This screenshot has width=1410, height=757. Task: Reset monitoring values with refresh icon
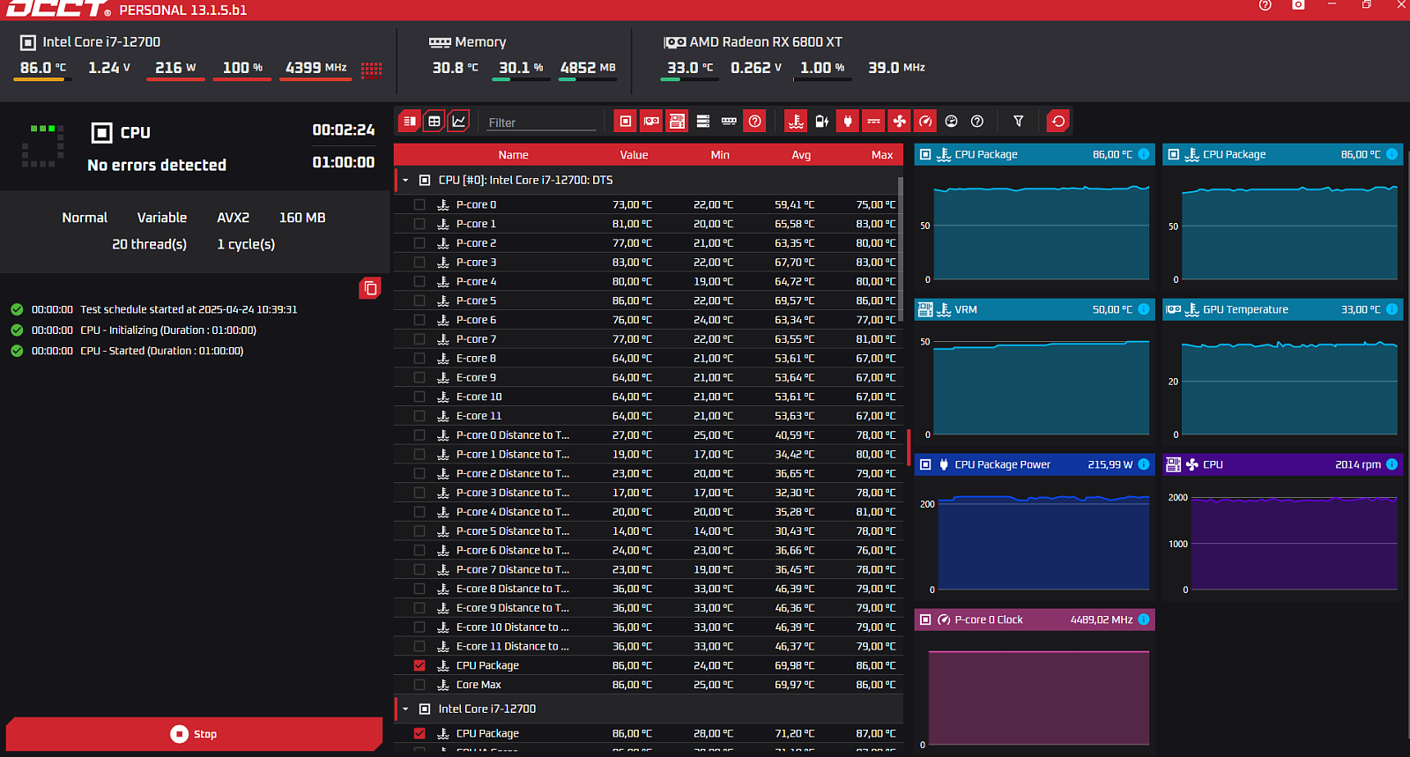1058,121
